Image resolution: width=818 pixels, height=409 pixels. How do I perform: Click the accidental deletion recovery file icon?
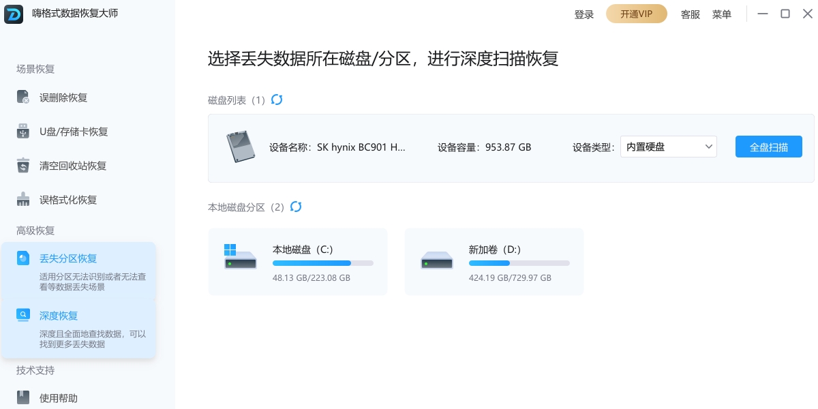point(23,97)
